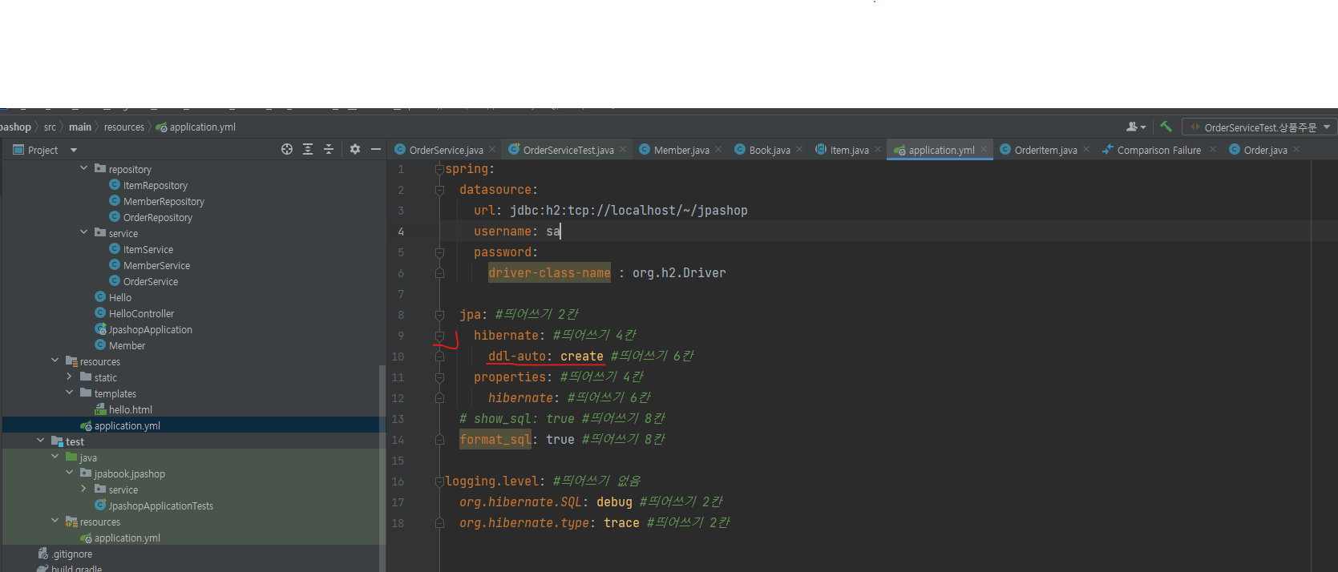Expand the static folder
The image size is (1338, 572).
(x=70, y=377)
